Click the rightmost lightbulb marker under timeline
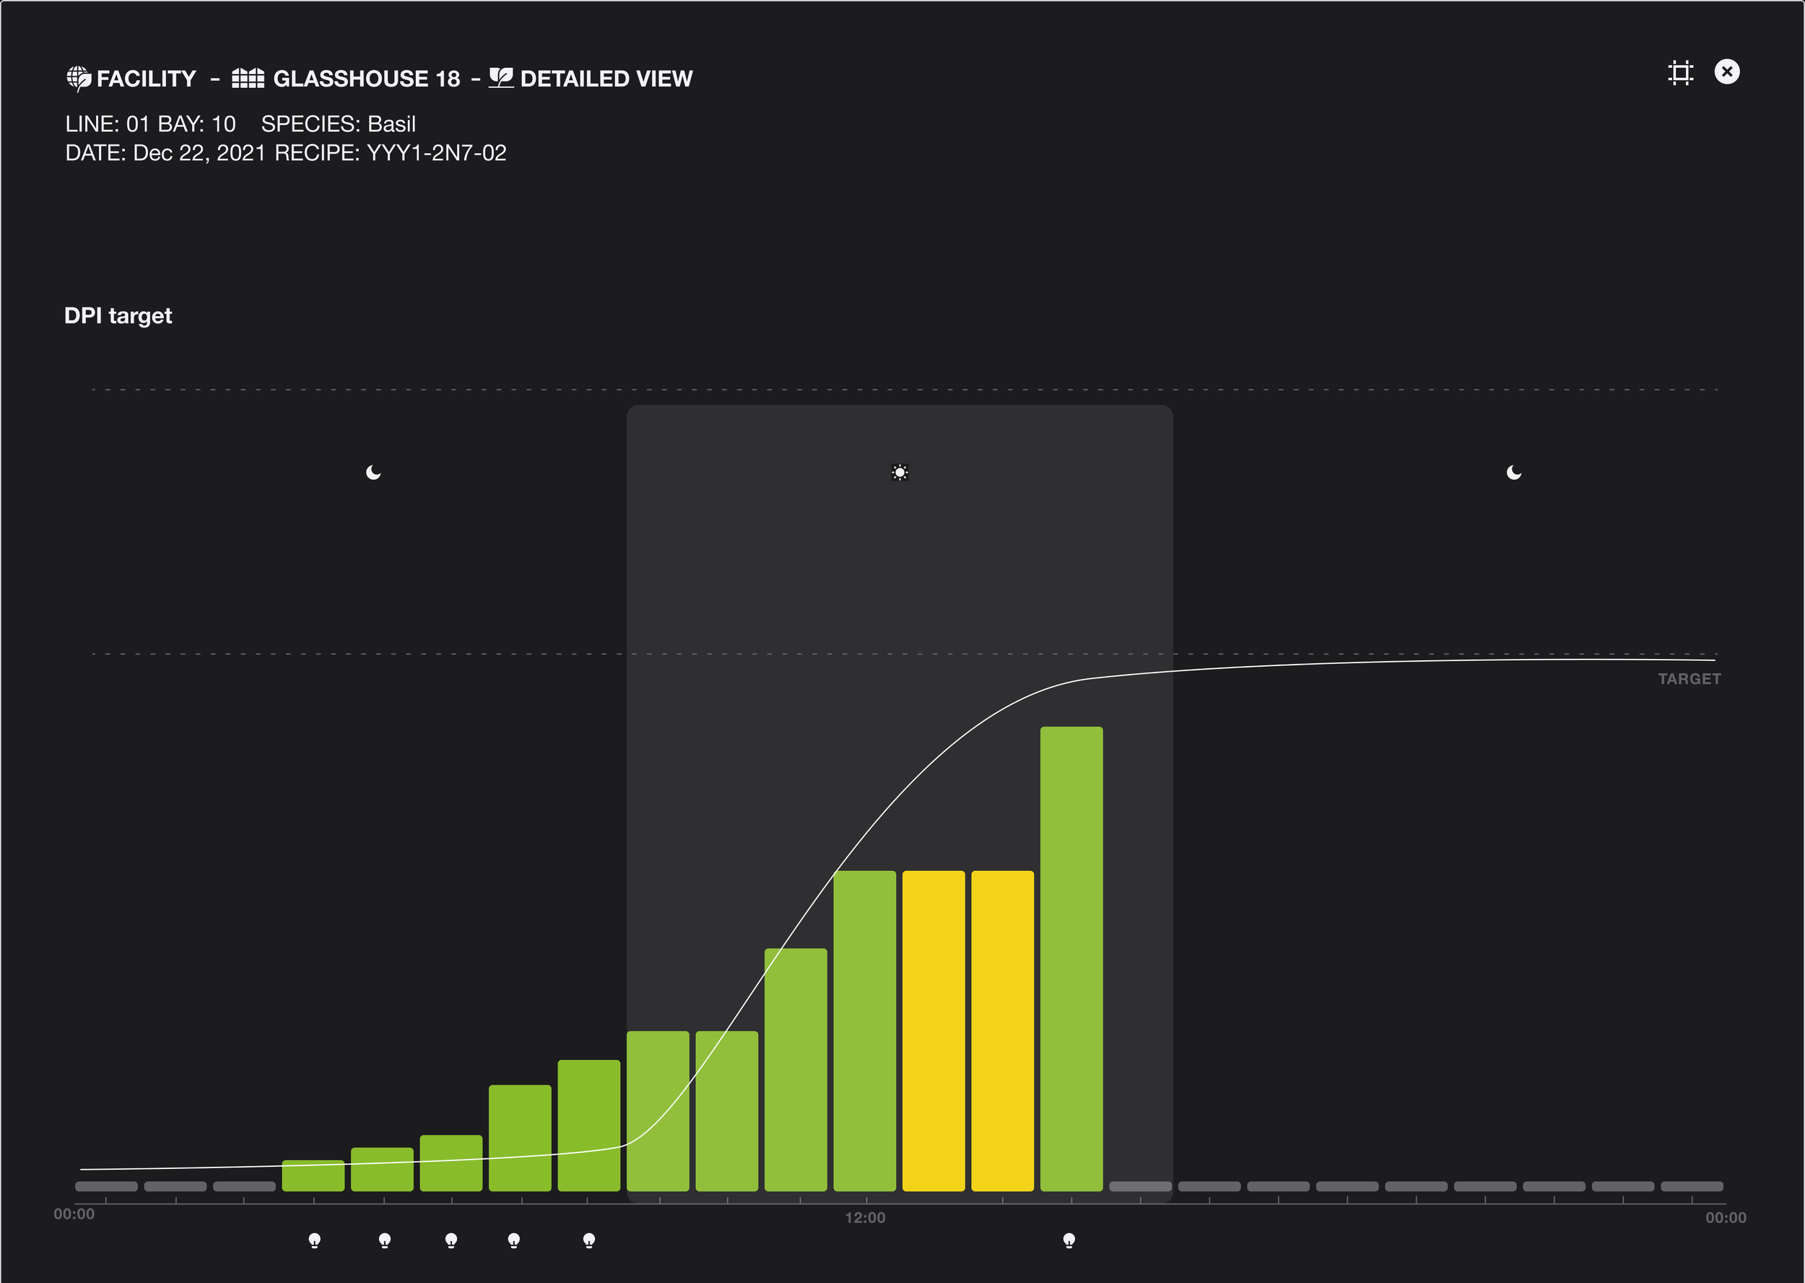This screenshot has height=1283, width=1805. click(x=1069, y=1240)
